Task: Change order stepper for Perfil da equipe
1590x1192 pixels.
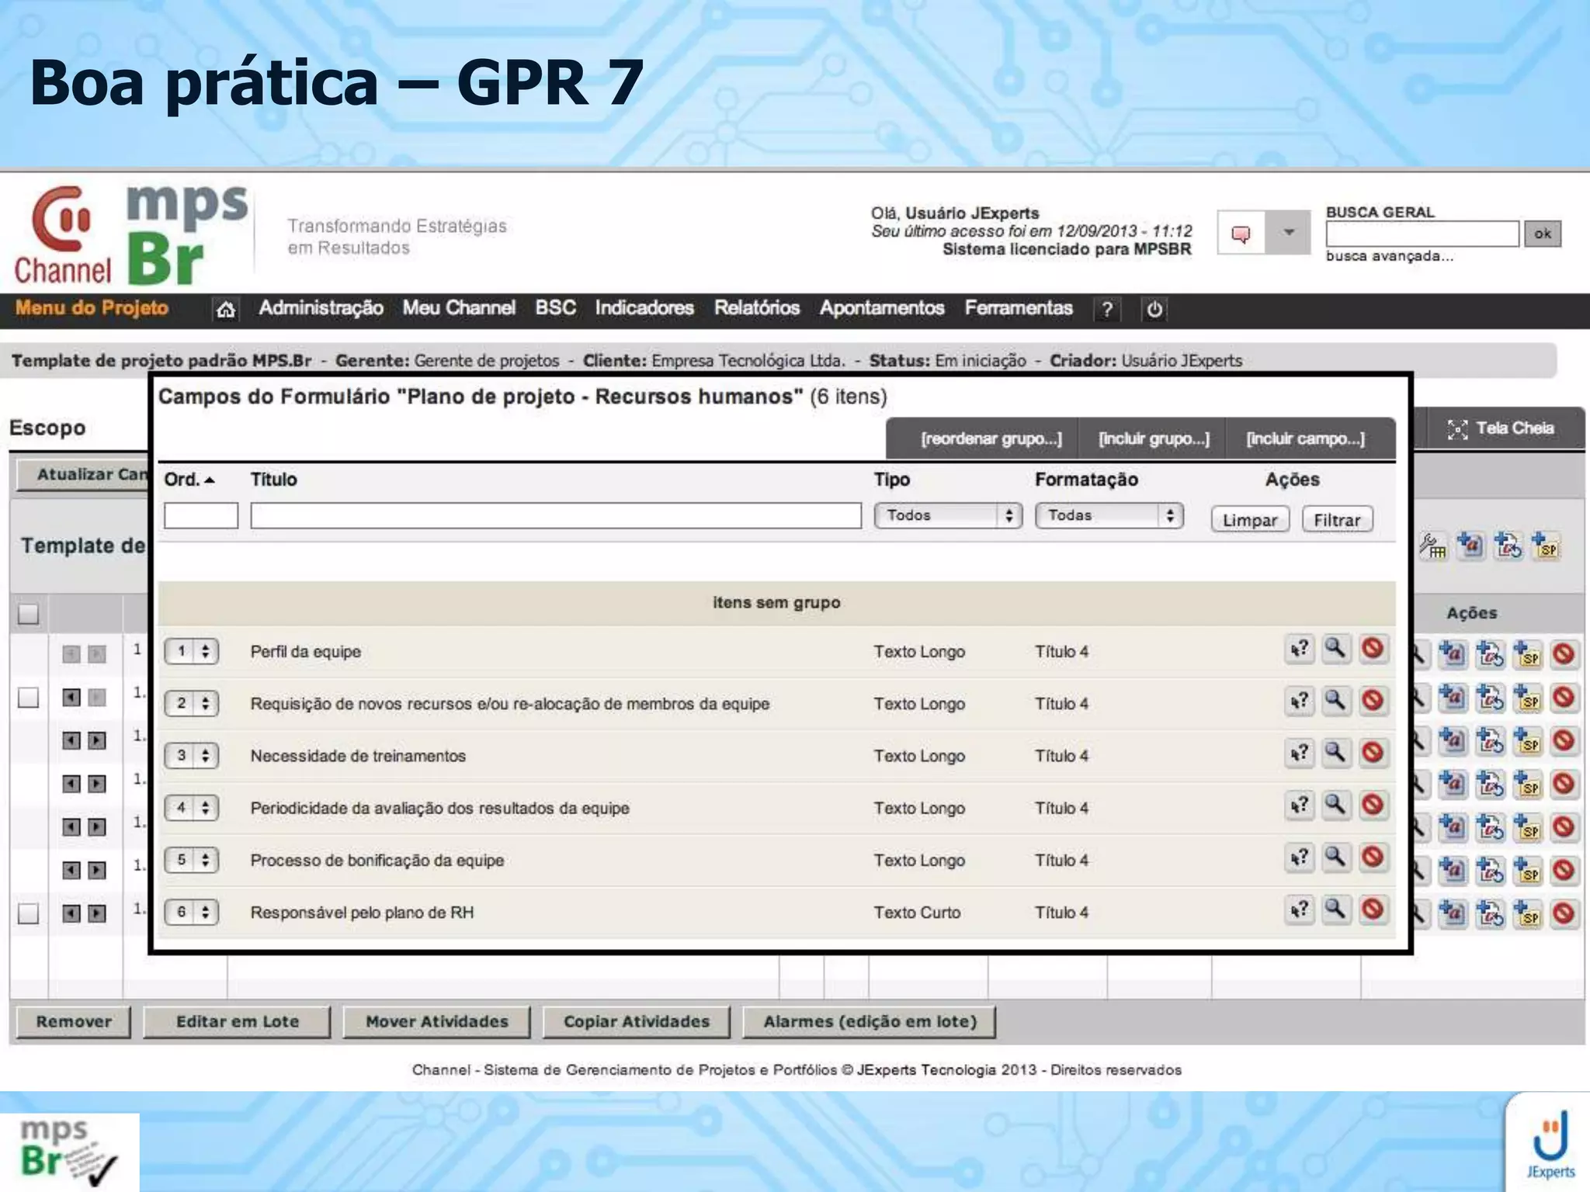Action: [x=191, y=651]
